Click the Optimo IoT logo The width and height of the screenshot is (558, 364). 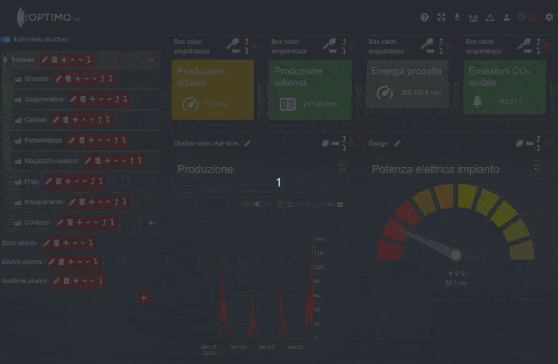click(49, 17)
